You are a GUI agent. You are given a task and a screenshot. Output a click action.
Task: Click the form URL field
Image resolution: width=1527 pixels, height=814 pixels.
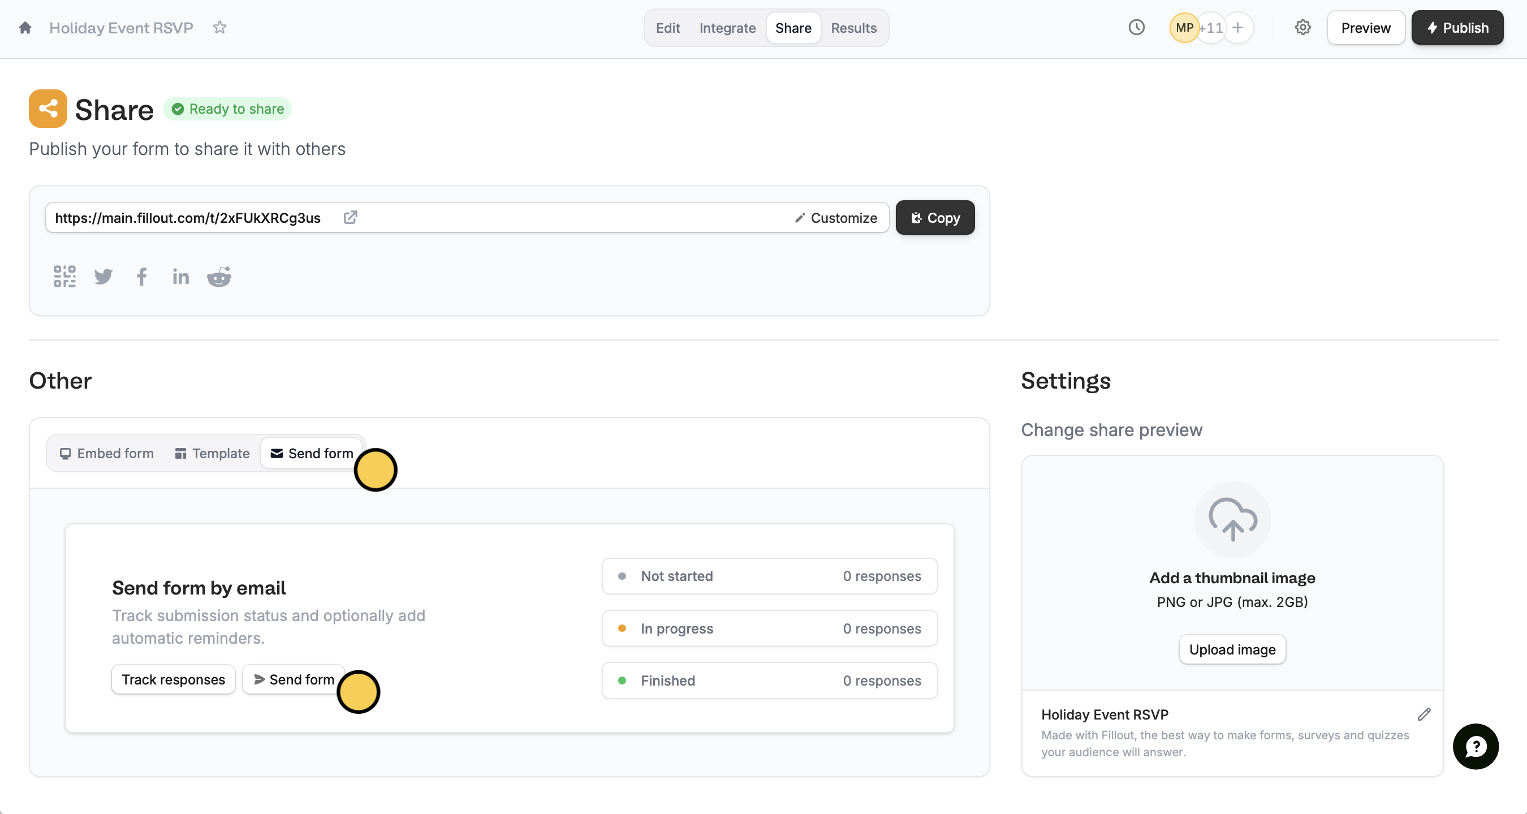pyautogui.click(x=187, y=218)
